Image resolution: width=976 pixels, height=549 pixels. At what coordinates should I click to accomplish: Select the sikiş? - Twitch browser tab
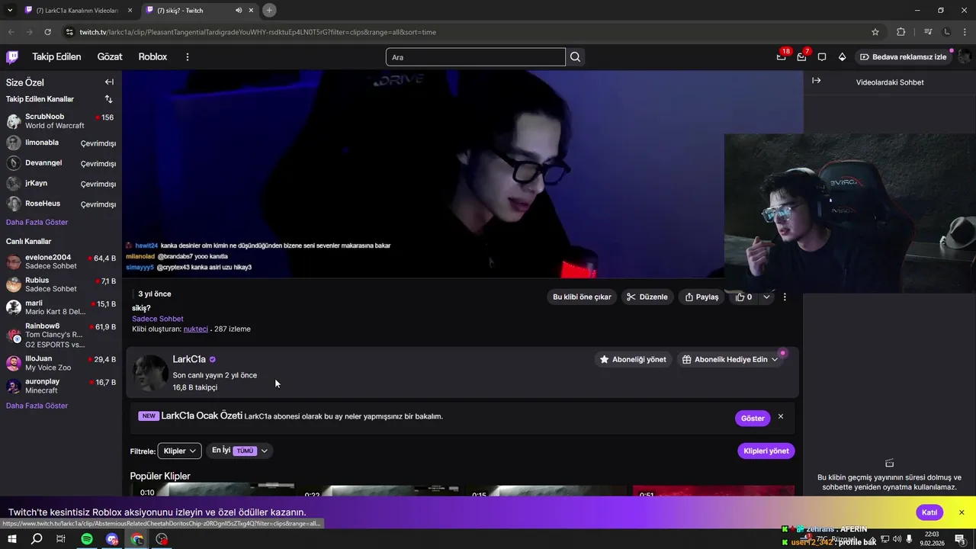pyautogui.click(x=200, y=11)
